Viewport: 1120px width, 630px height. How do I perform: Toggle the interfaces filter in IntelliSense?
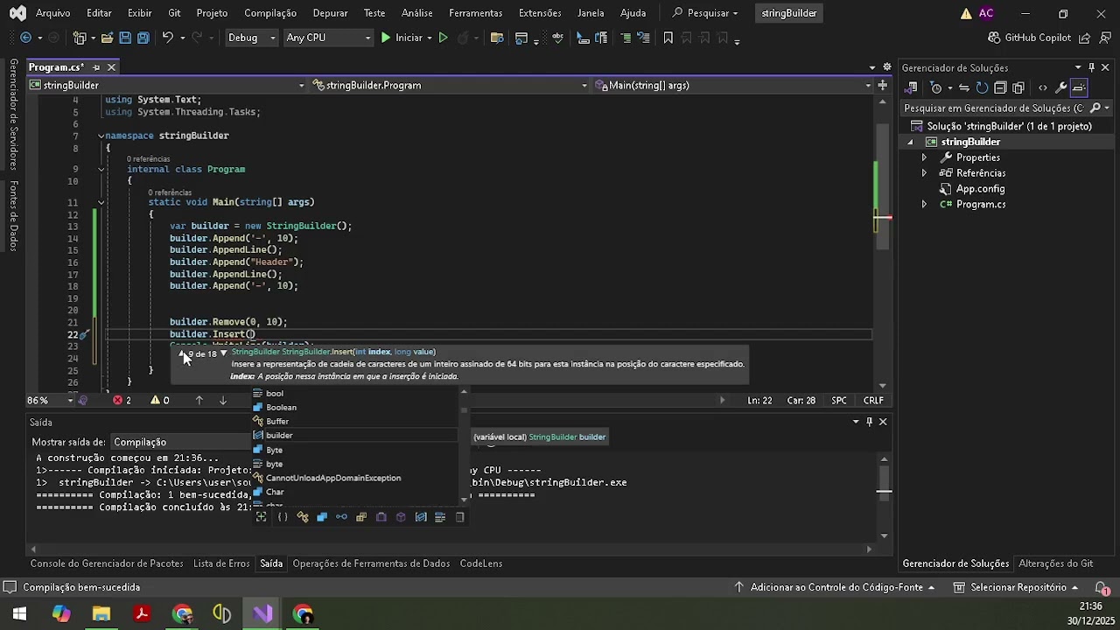click(341, 517)
